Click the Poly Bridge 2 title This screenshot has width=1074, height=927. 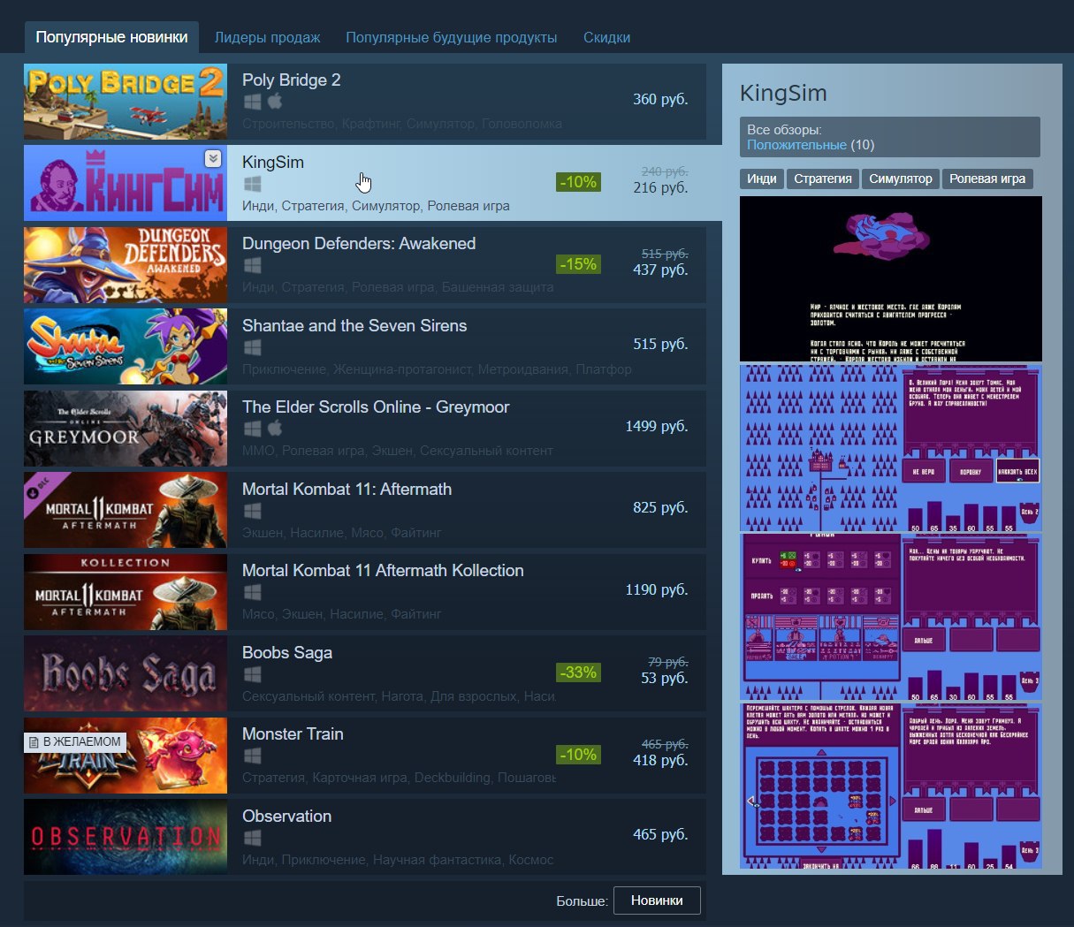[291, 80]
